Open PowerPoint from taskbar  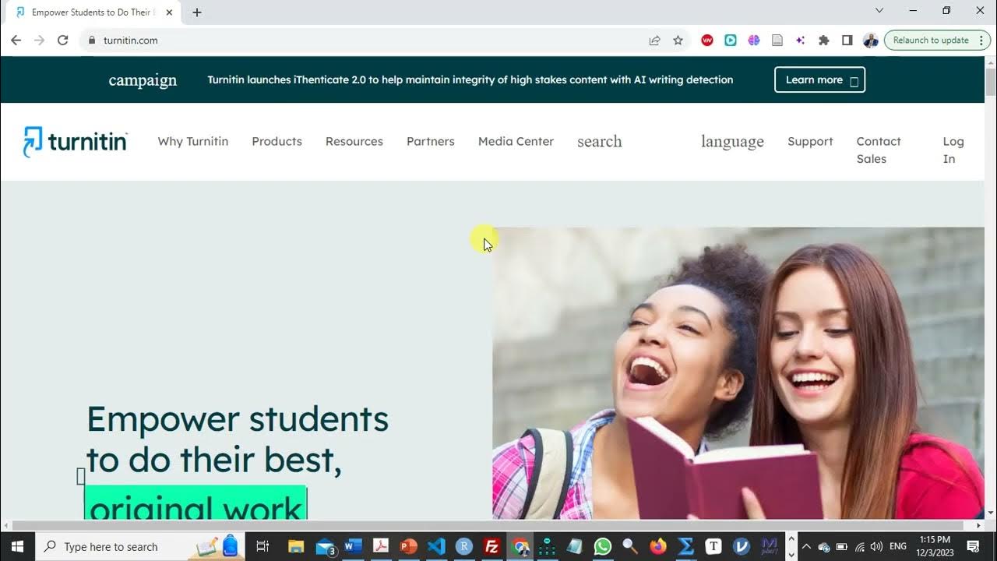pyautogui.click(x=408, y=546)
